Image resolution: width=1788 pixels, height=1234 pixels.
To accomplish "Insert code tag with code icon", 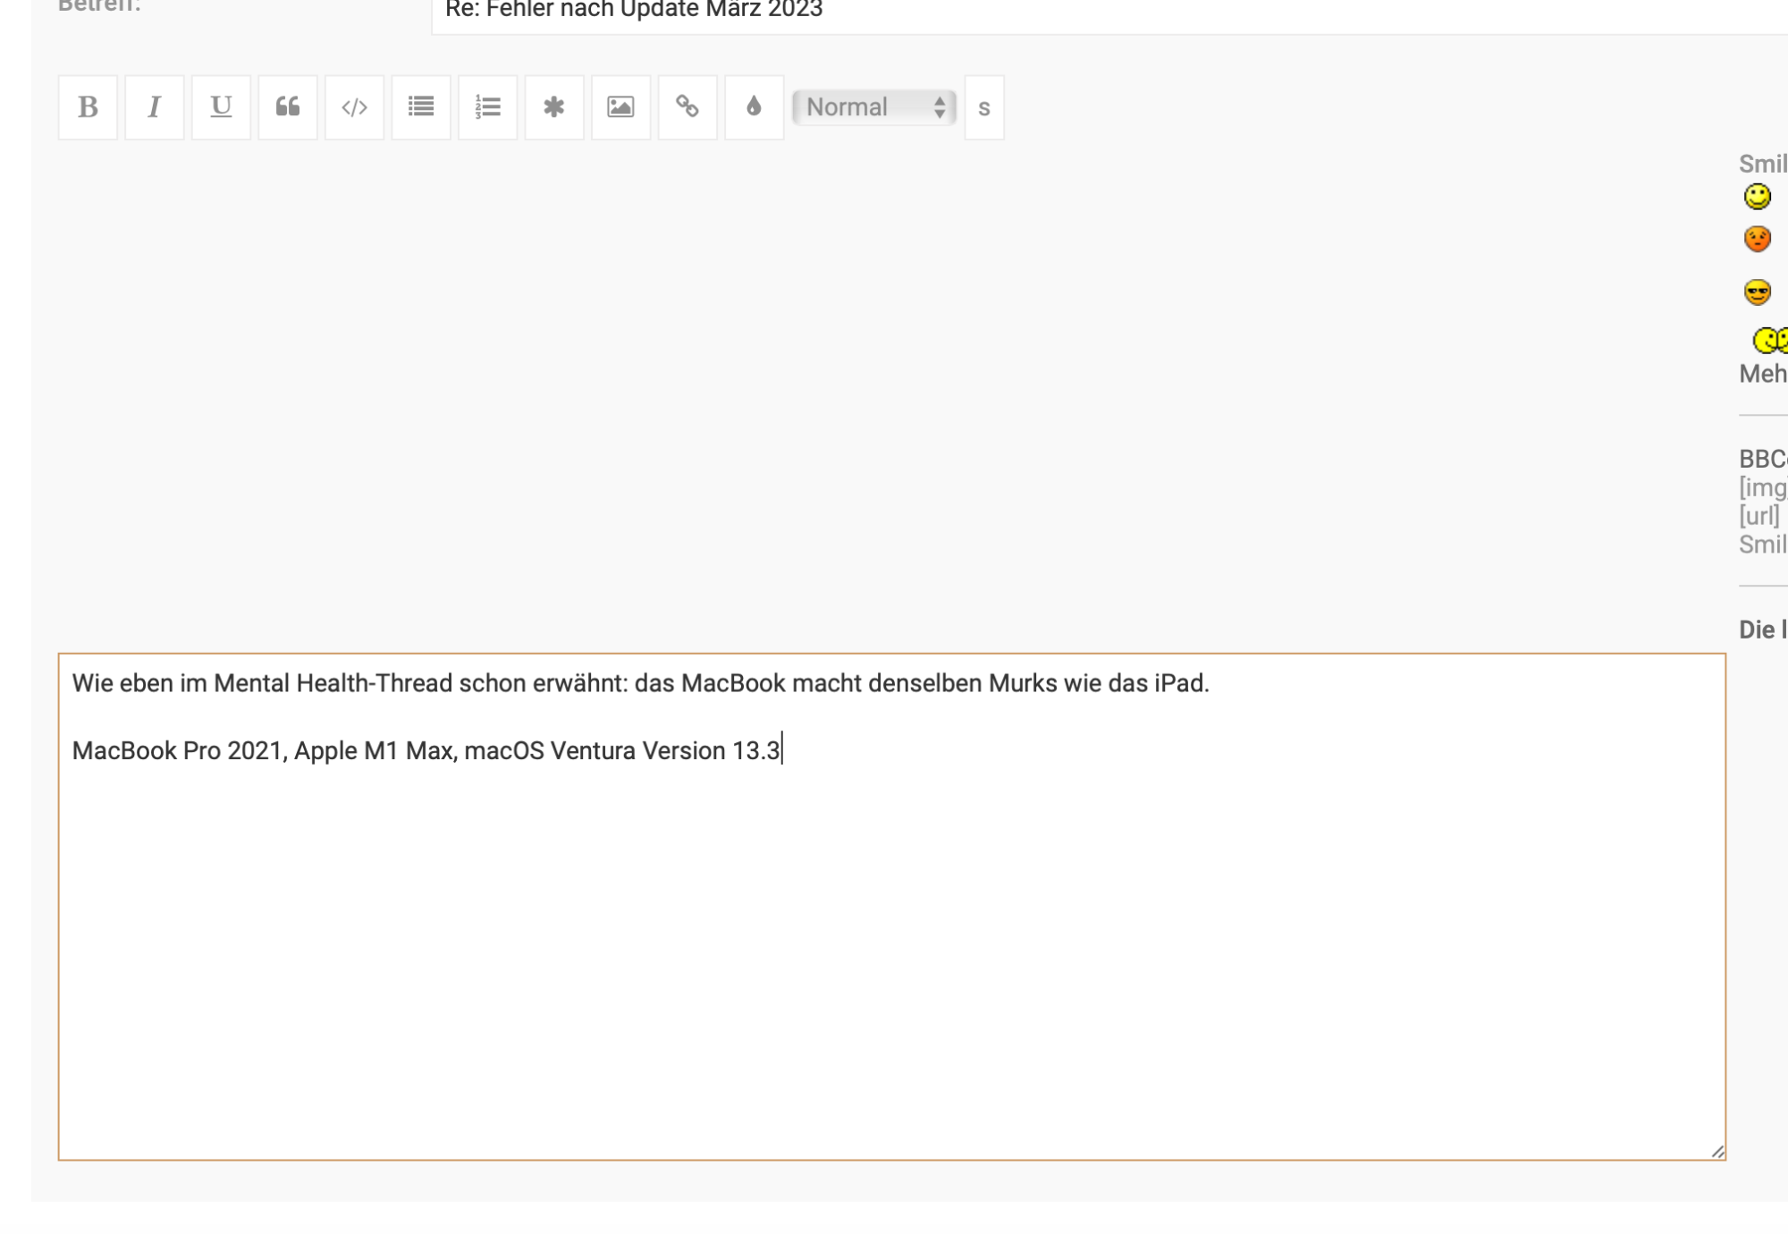I will 354,107.
